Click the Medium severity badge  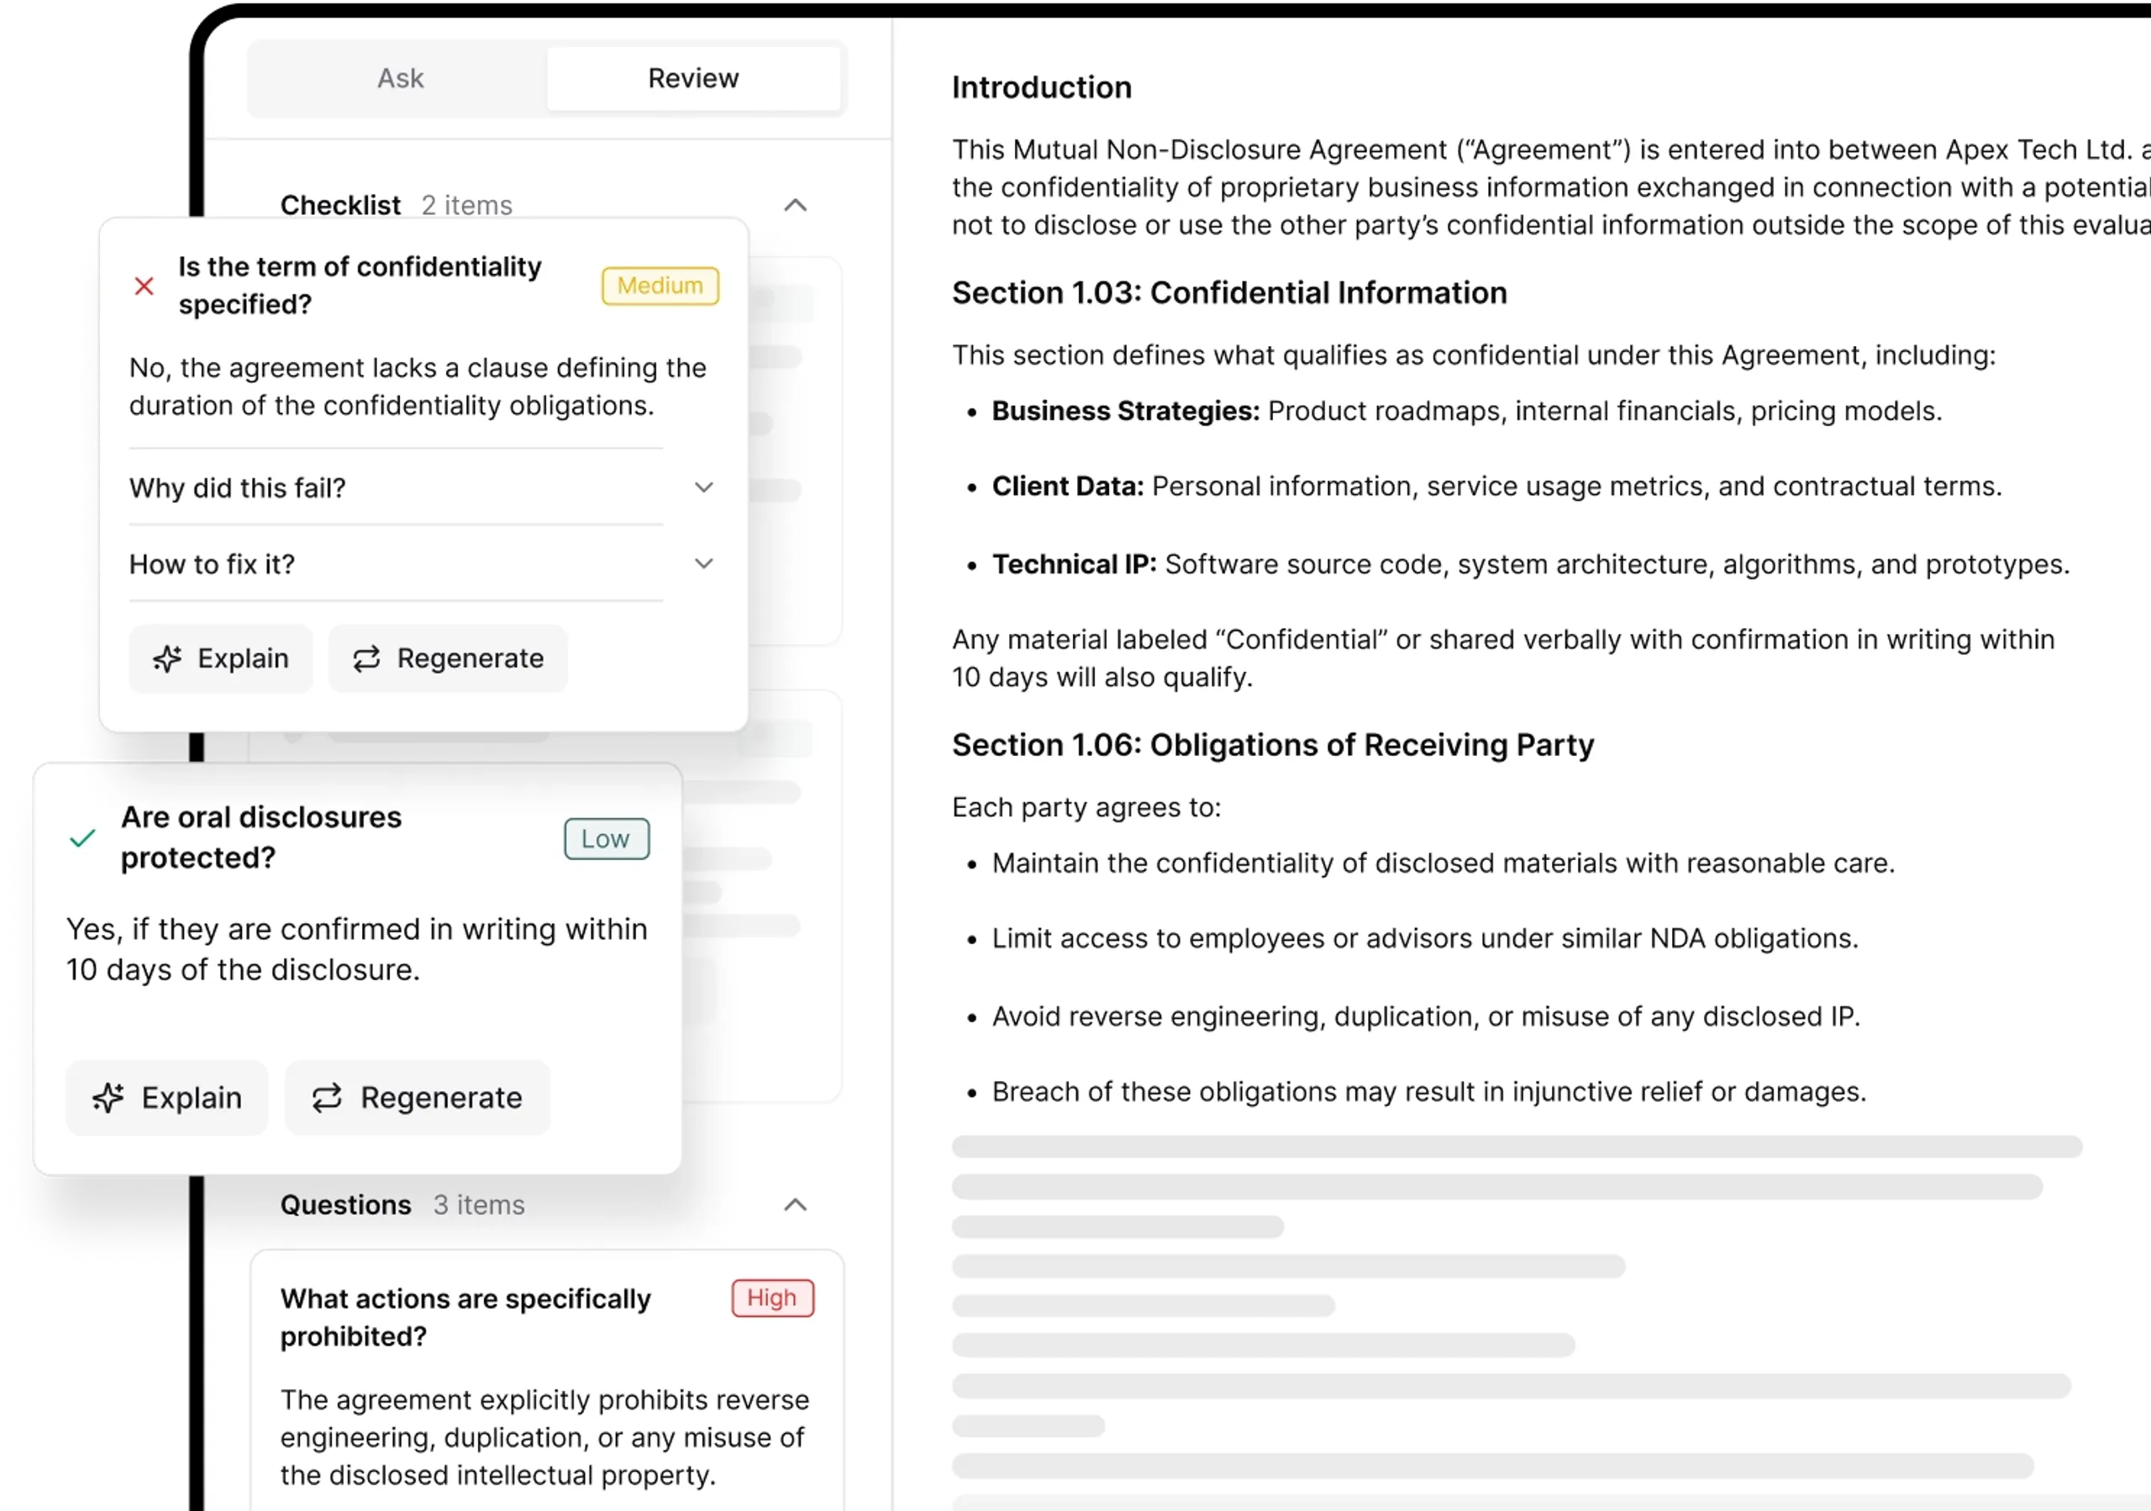[x=659, y=286]
